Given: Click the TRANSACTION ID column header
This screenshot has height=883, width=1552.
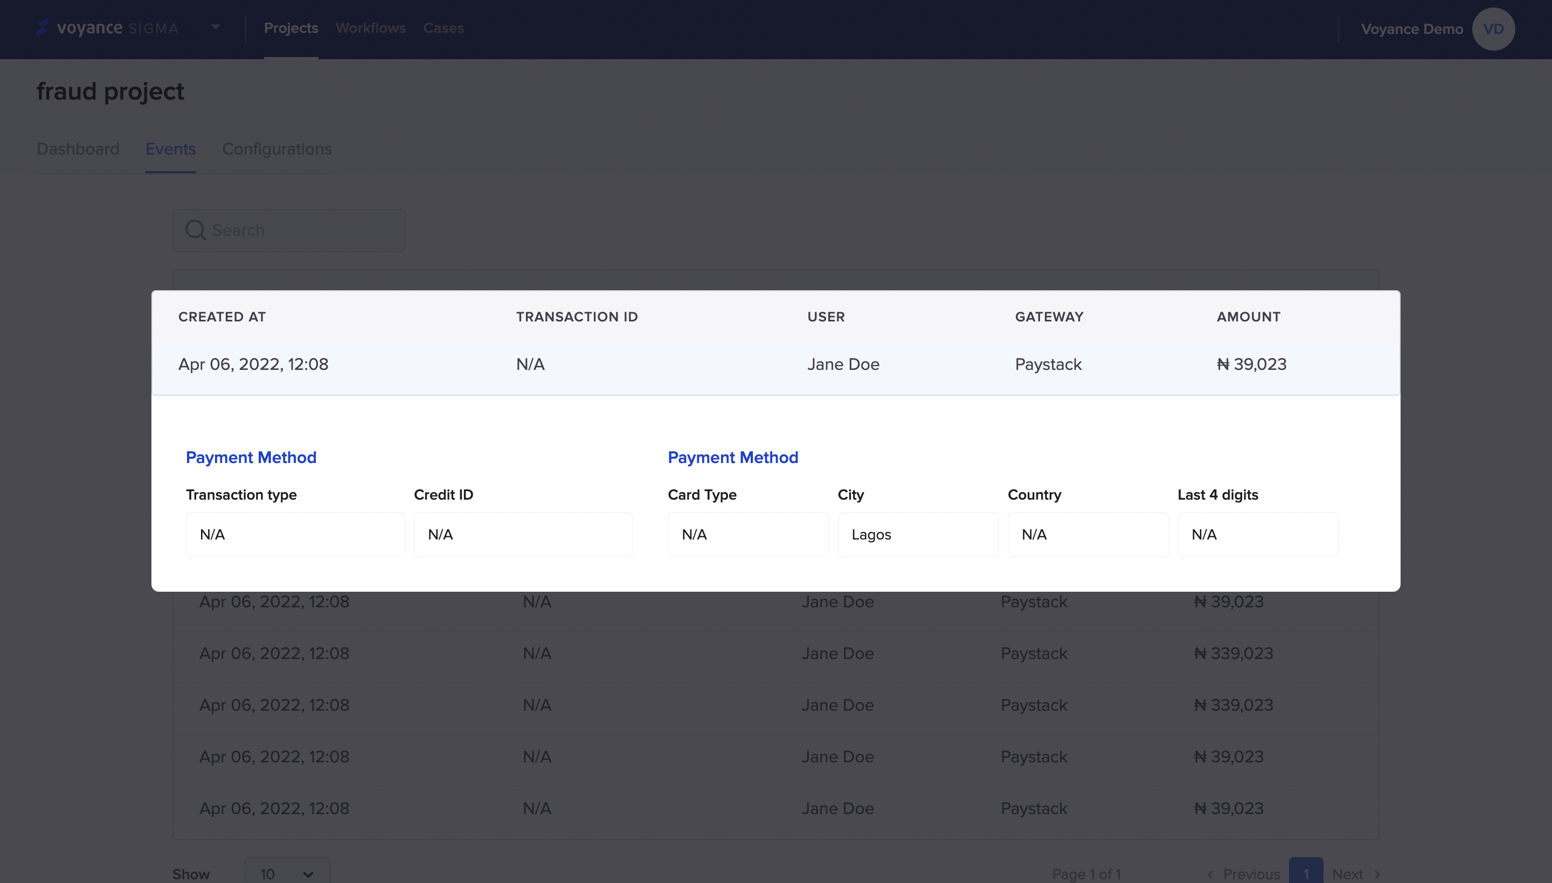Looking at the screenshot, I should pyautogui.click(x=577, y=317).
